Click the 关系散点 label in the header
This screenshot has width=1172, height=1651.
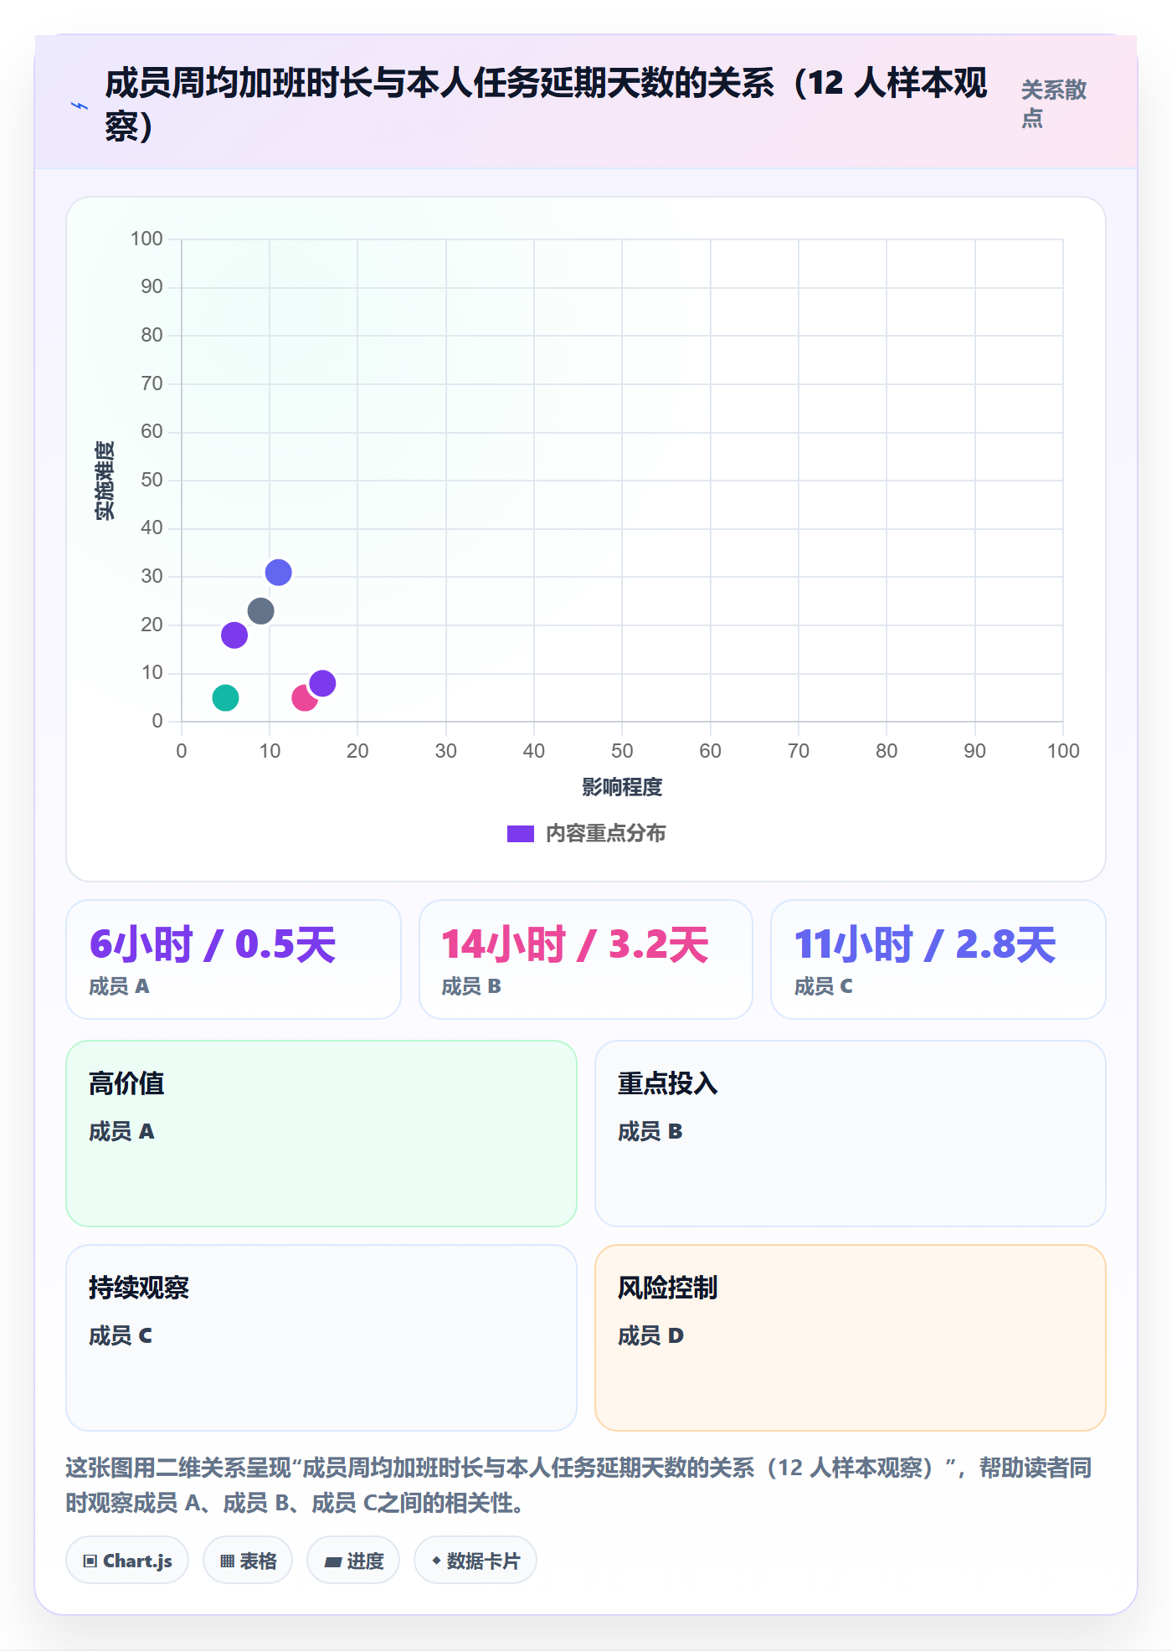[x=1053, y=104]
